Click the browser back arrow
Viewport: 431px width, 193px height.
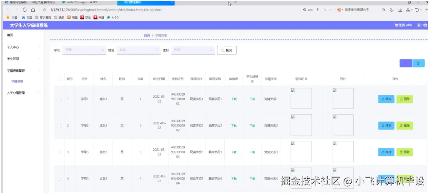click(x=8, y=10)
